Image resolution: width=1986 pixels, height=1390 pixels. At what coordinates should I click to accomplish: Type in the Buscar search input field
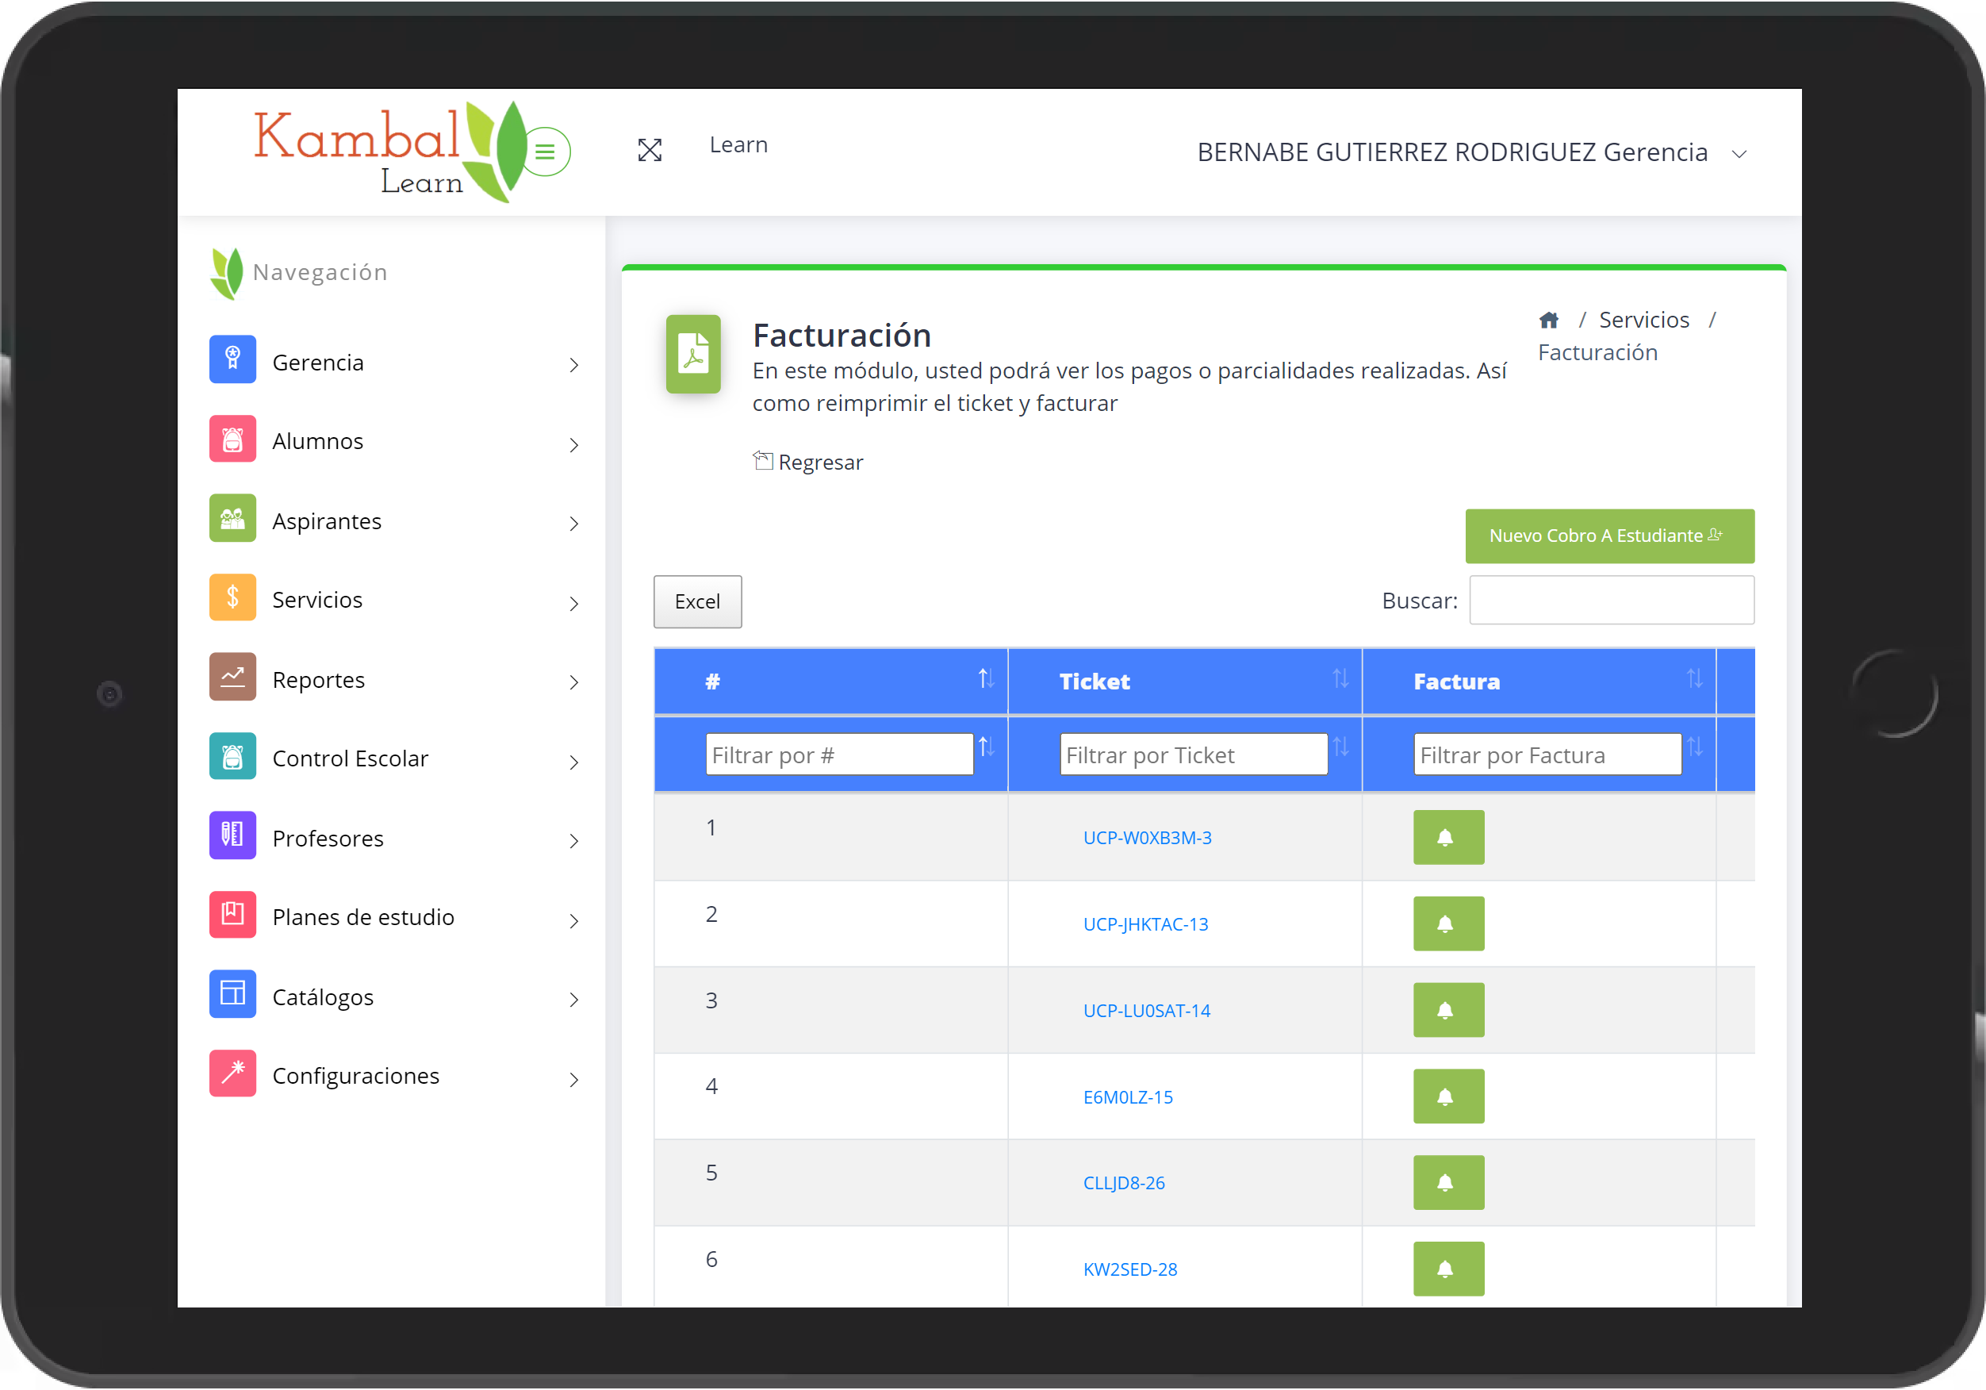pyautogui.click(x=1610, y=601)
